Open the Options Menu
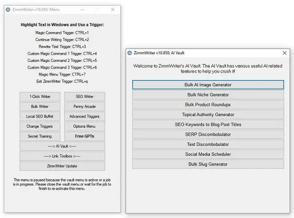This screenshot has width=294, height=218. point(85,126)
